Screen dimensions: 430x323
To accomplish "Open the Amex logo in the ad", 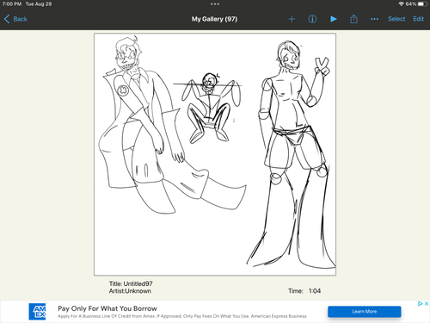I will (x=37, y=312).
